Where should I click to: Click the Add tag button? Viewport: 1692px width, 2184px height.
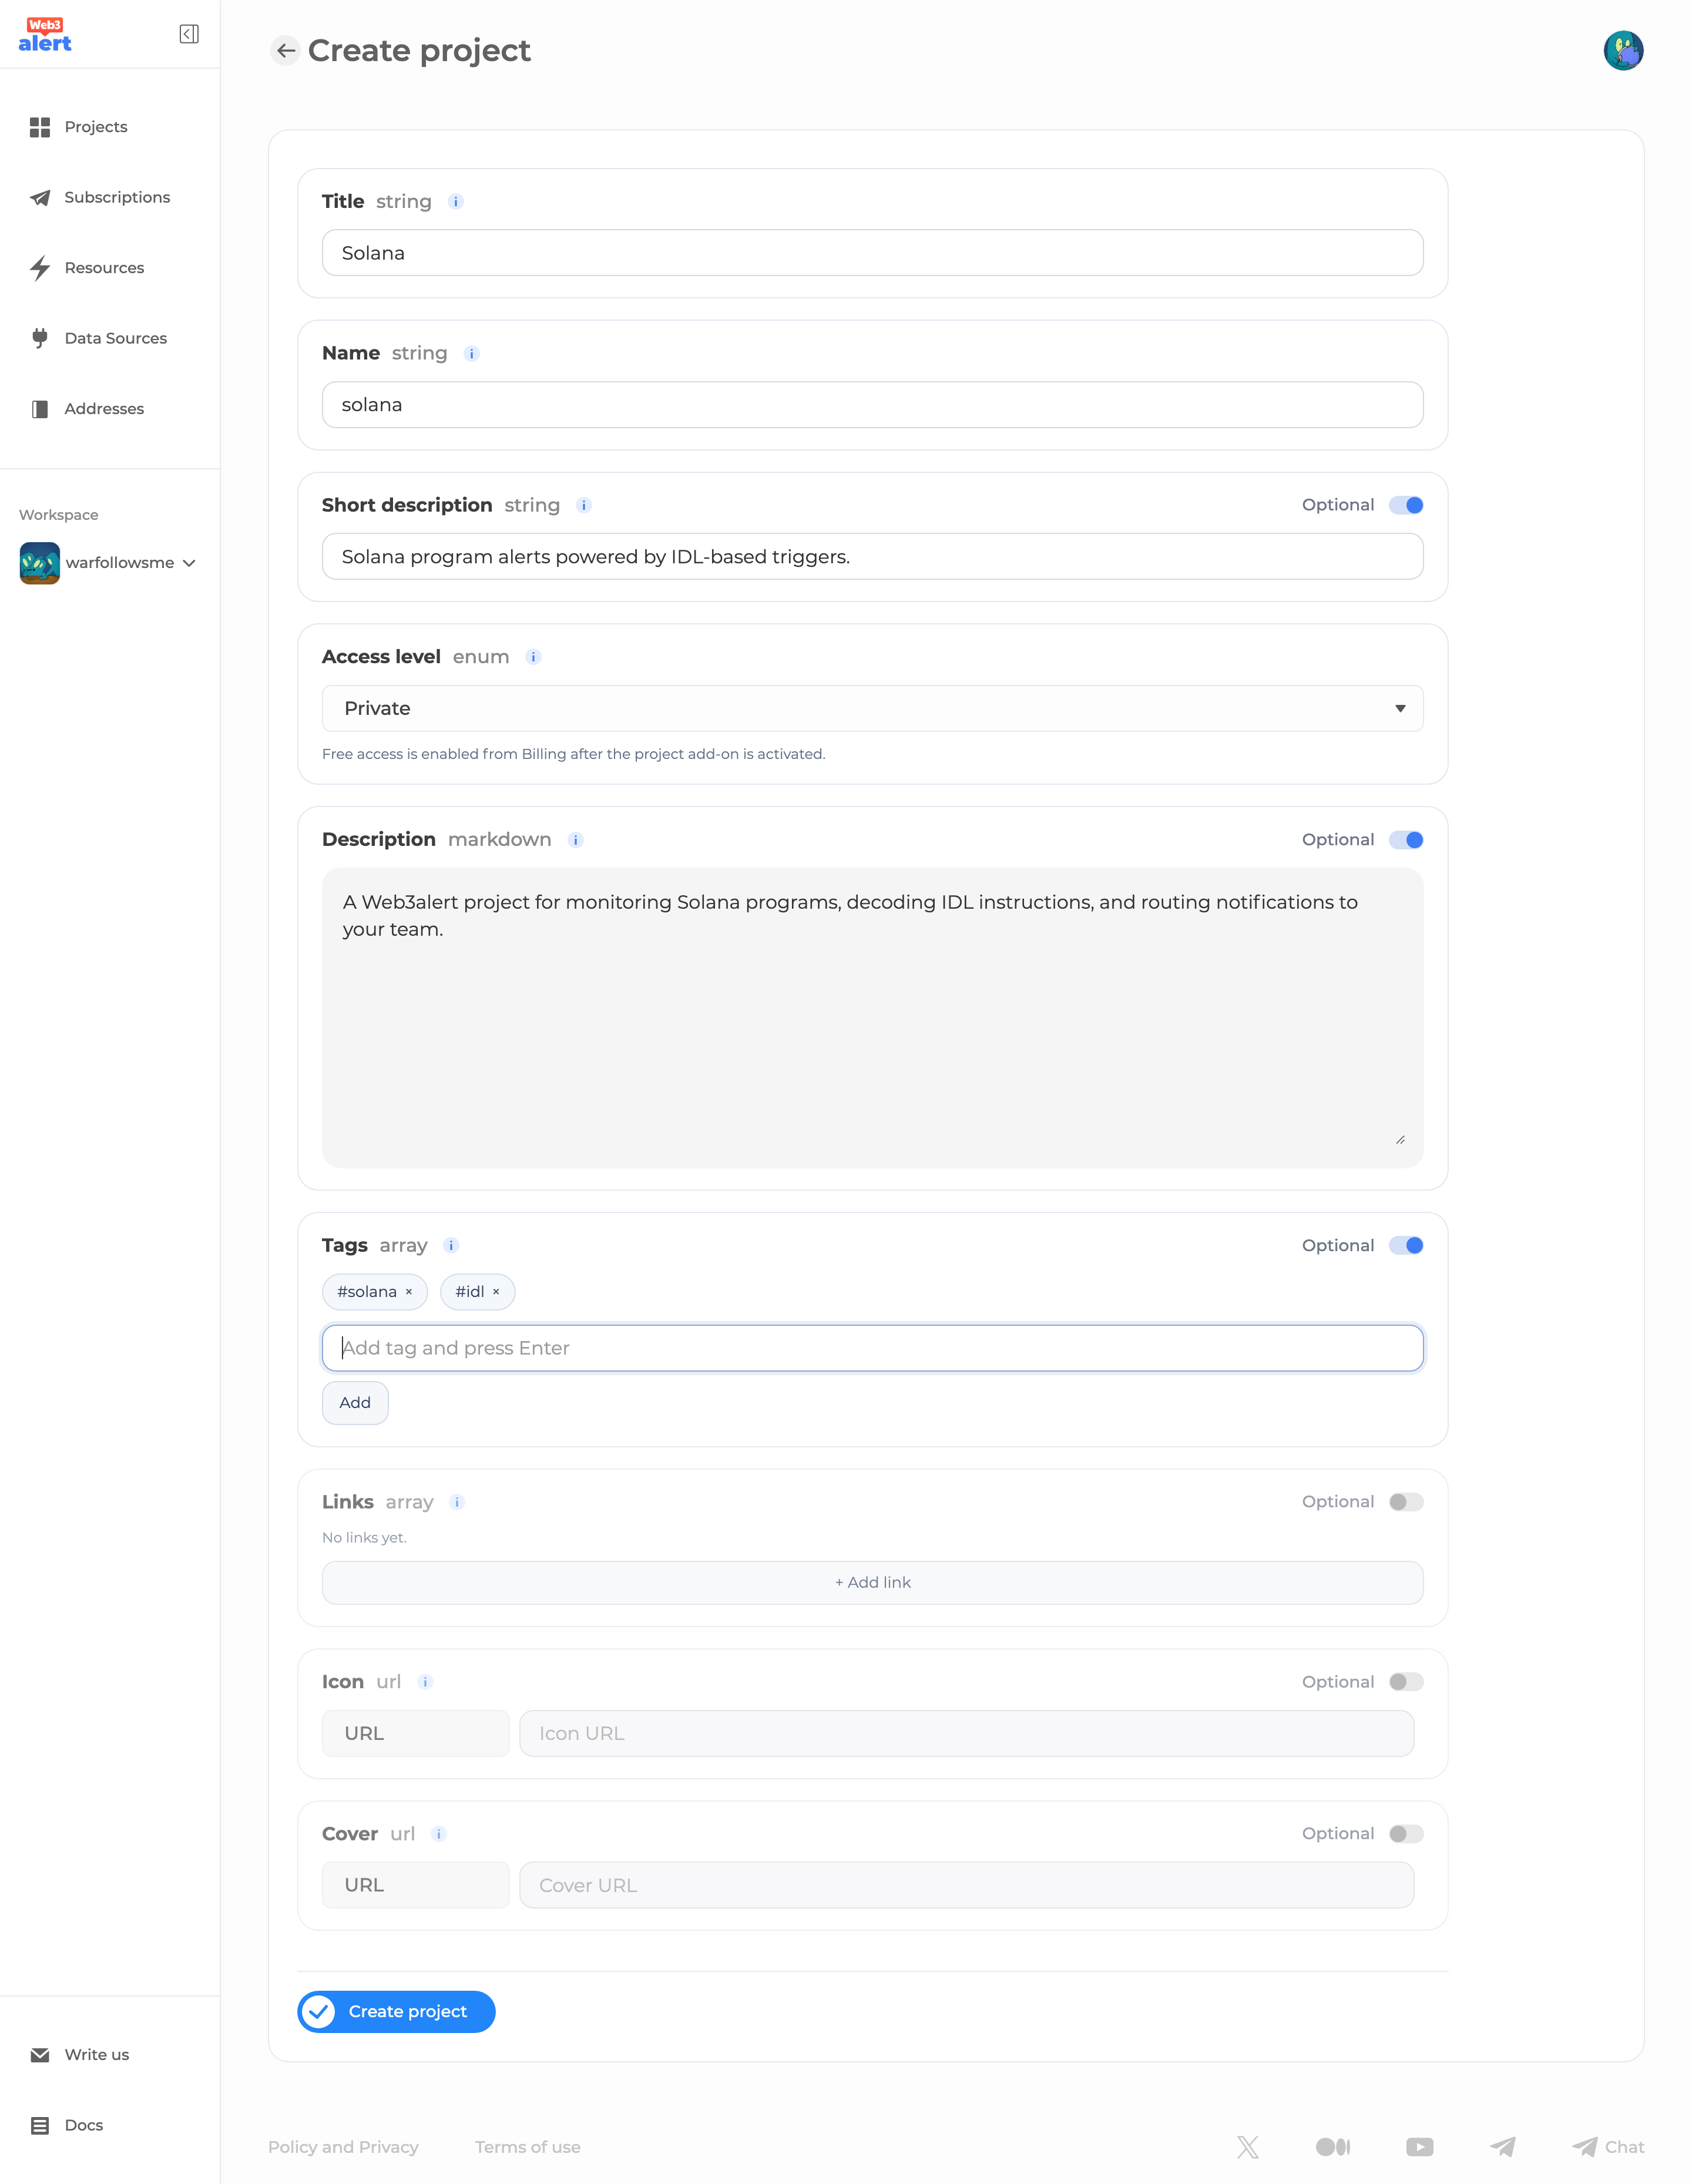355,1403
